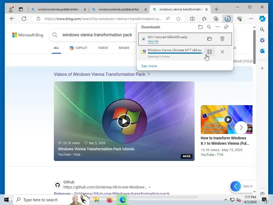Image resolution: width=273 pixels, height=205 pixels.
Task: Click the page vertical scrollbar thumb
Action: 254,47
